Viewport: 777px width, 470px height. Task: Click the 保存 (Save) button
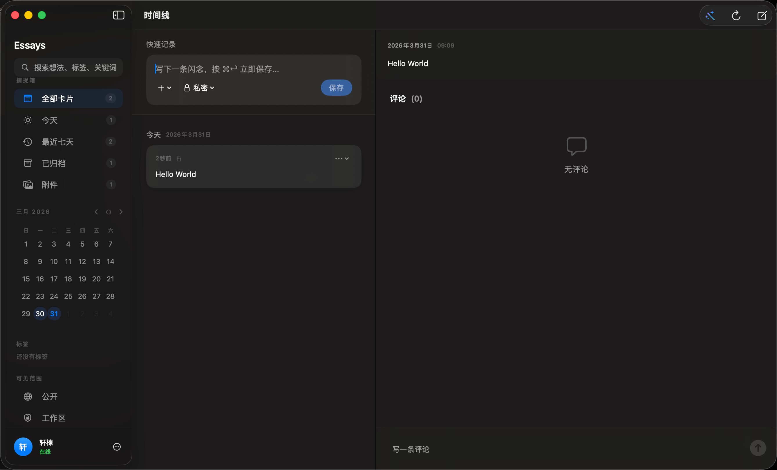pos(336,88)
